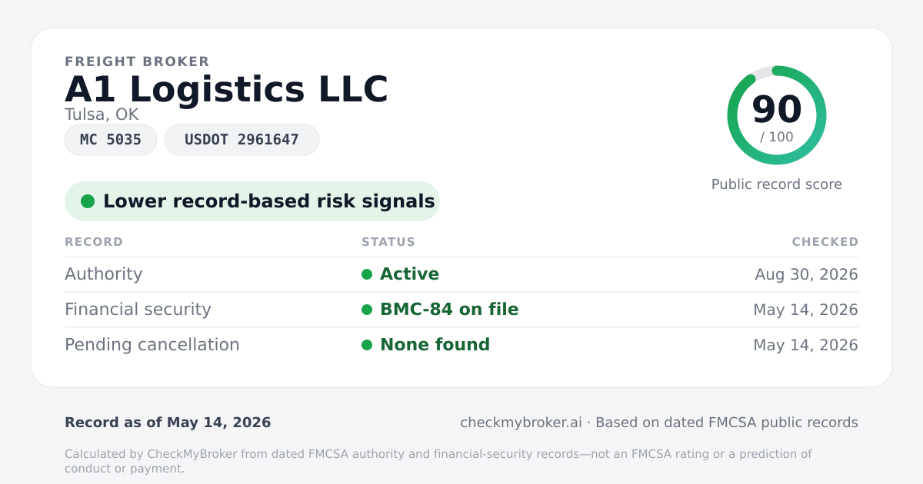Screen dimensions: 923x484
Task: Click the RECORD column header
Action: [94, 242]
